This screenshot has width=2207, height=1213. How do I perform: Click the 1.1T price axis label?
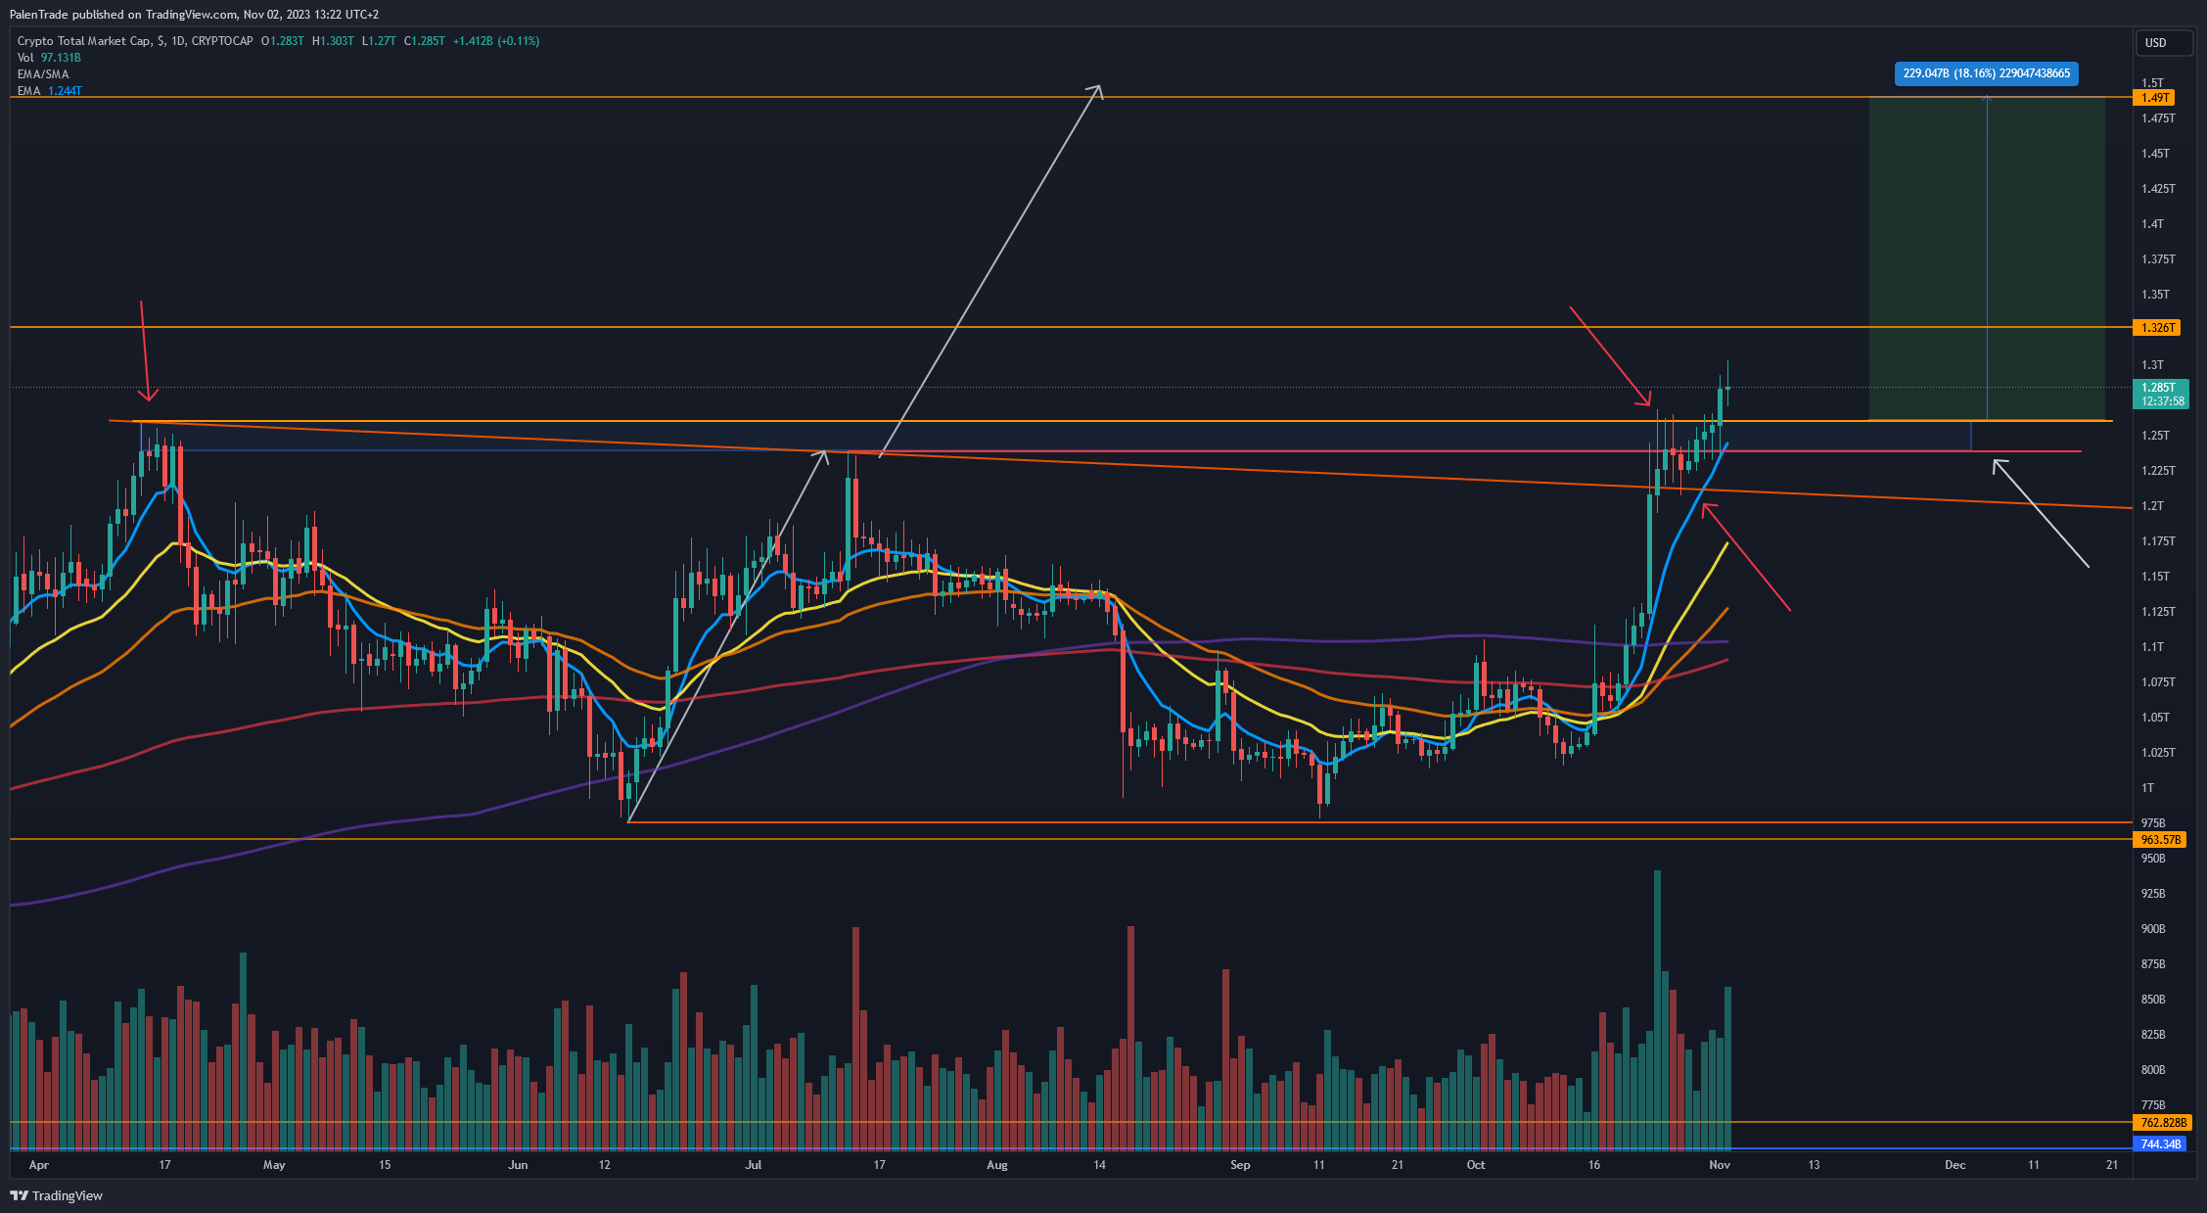pyautogui.click(x=2152, y=647)
